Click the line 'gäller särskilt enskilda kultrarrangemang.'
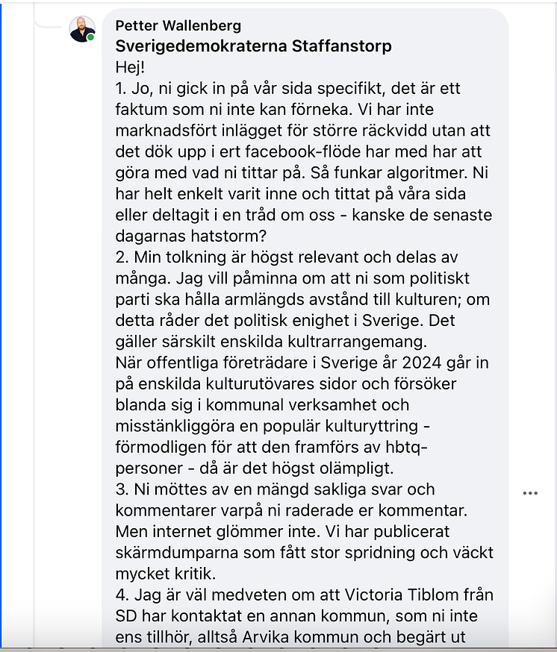 (271, 342)
